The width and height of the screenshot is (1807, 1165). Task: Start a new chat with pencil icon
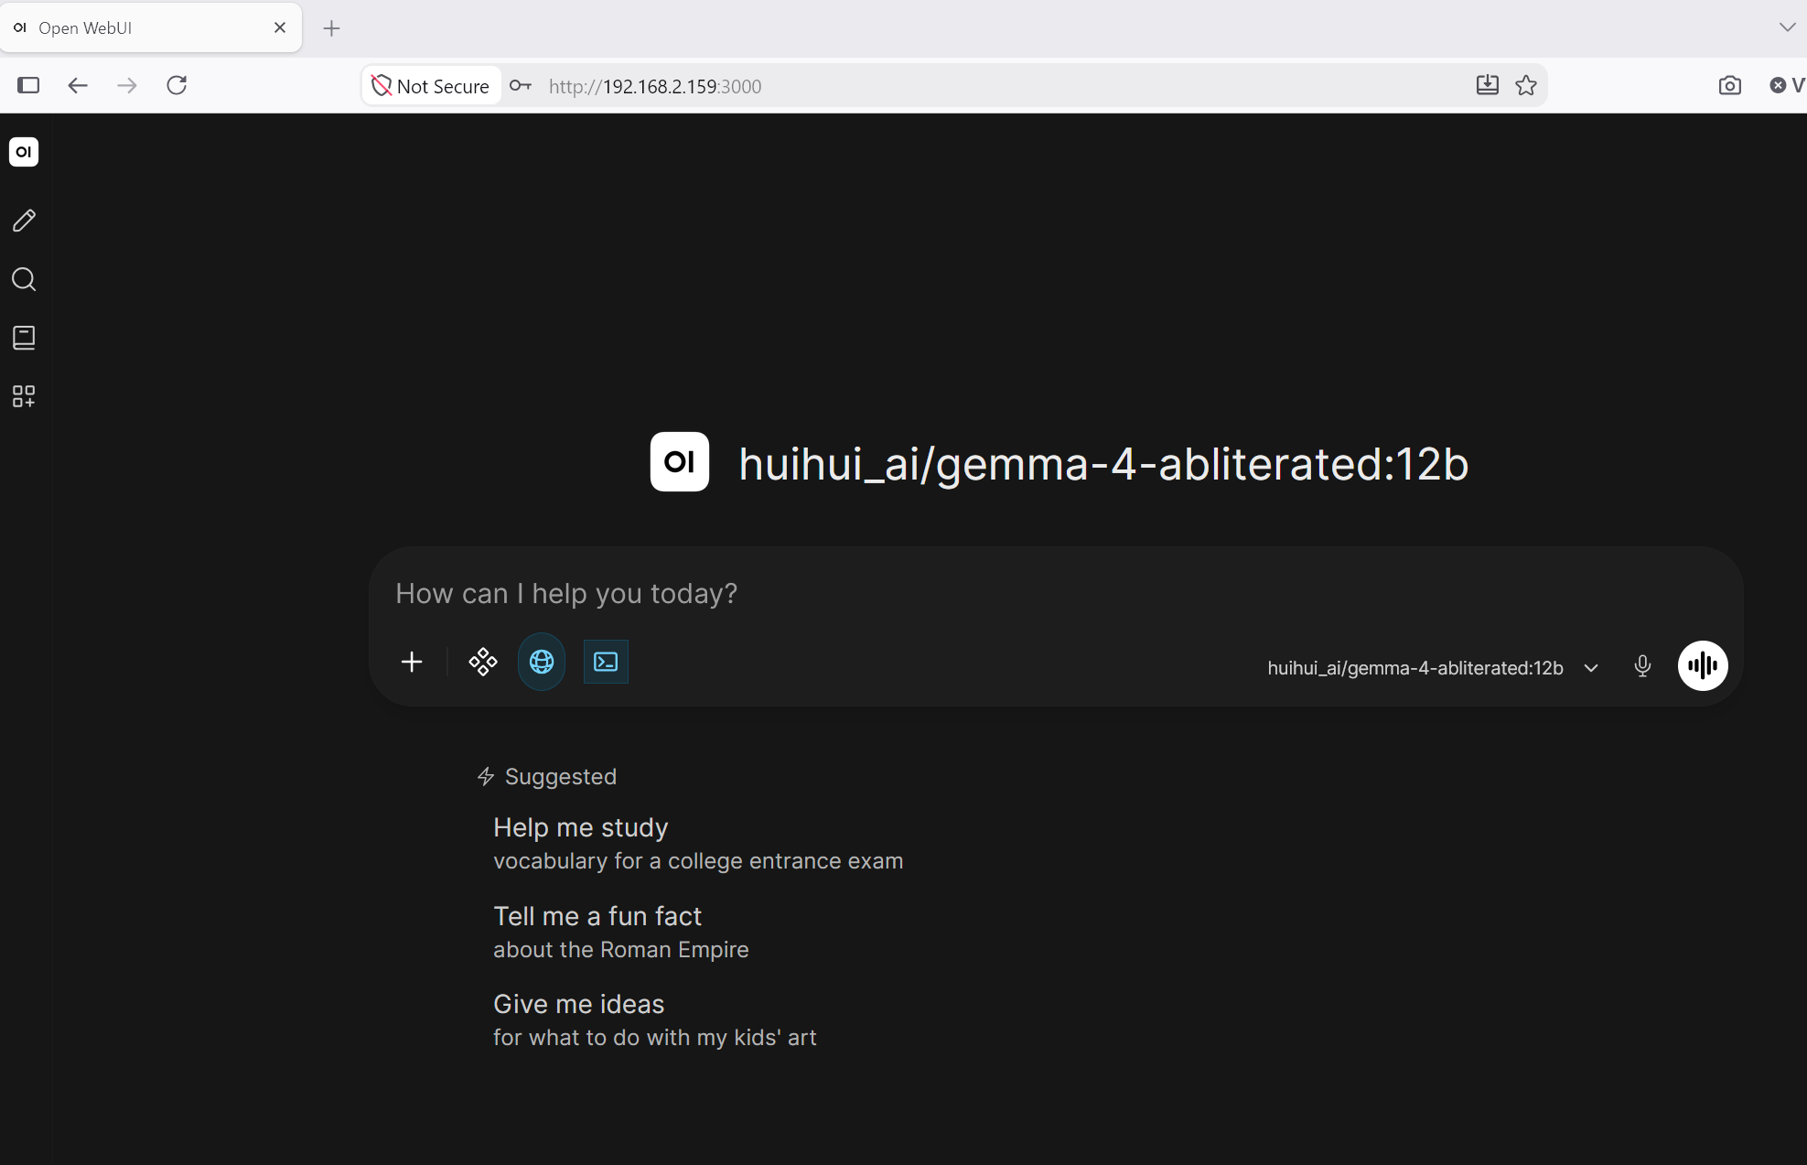point(24,221)
